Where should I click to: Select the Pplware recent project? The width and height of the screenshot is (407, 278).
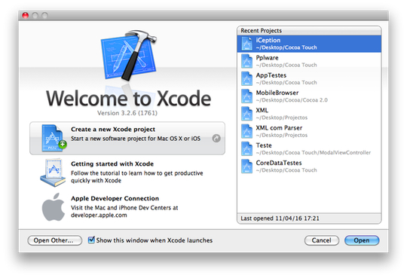click(x=309, y=61)
